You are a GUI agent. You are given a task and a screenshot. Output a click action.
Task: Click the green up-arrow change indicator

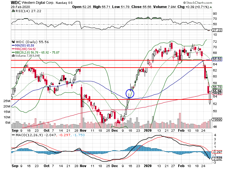211,7
